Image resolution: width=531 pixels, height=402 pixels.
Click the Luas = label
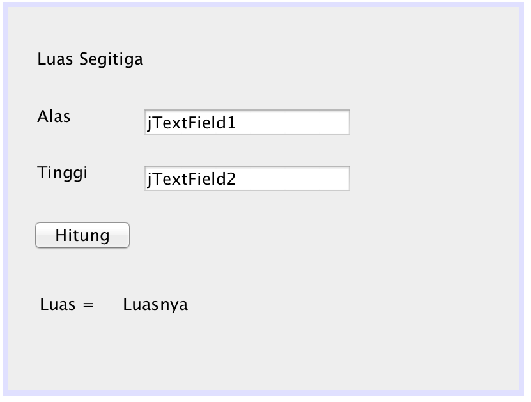point(68,304)
